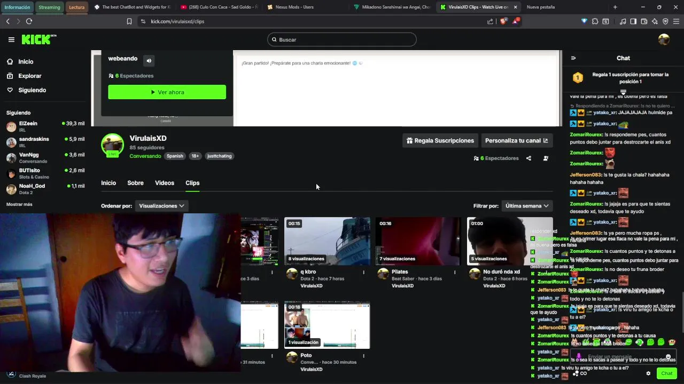Share the VirulaisXD channel
The height and width of the screenshot is (384, 684).
click(x=528, y=158)
